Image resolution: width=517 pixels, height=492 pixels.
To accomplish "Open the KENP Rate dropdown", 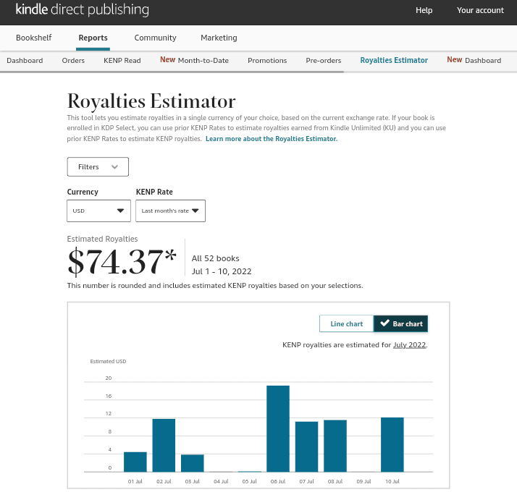I will (170, 211).
